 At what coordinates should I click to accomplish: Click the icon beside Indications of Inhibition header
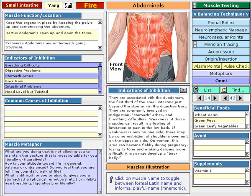click(x=183, y=90)
